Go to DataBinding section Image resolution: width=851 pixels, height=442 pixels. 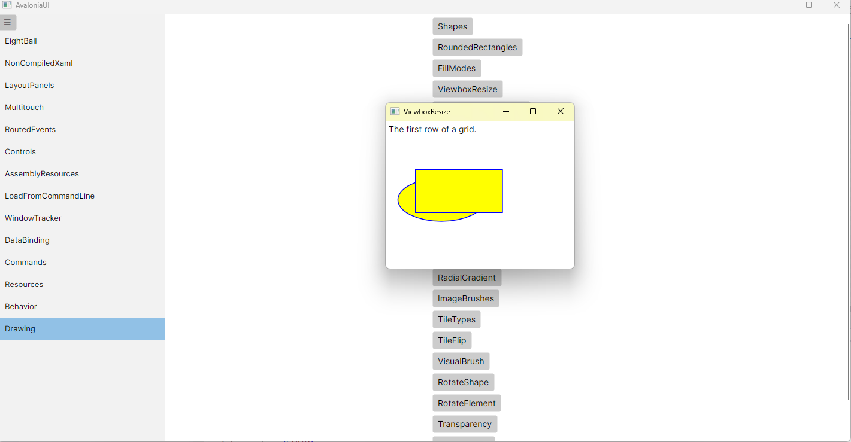tap(83, 240)
